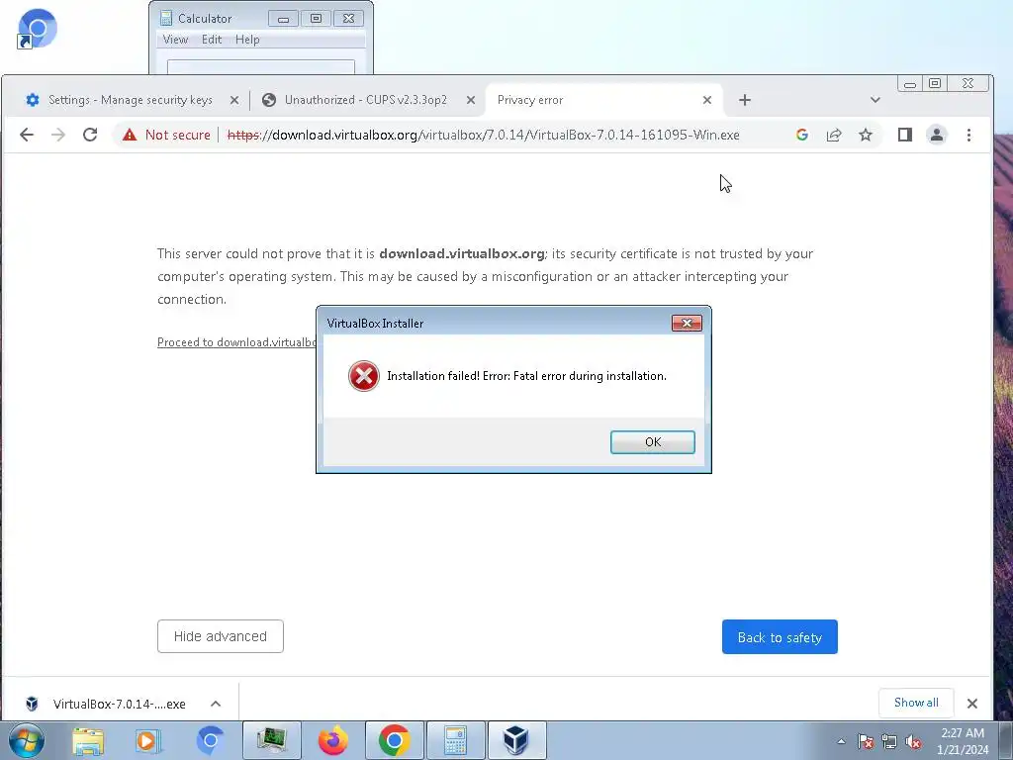Select the Privacy error tab
This screenshot has height=760, width=1013.
[604, 100]
